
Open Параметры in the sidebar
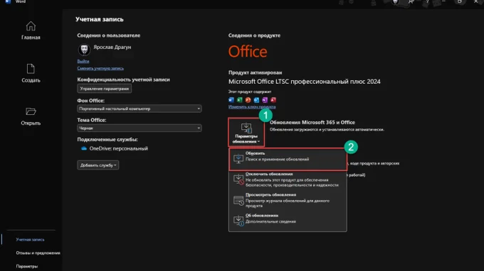[27, 266]
